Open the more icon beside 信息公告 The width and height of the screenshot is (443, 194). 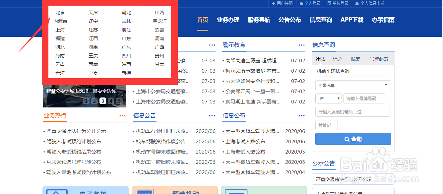[x=212, y=115]
